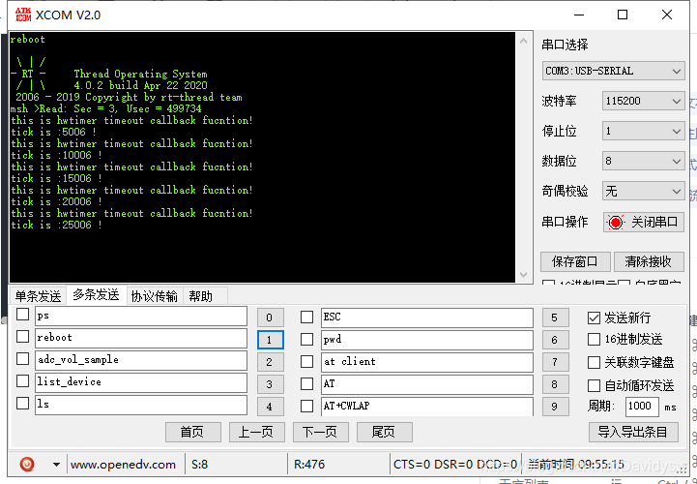Click the period 1000 ms input field

click(642, 407)
